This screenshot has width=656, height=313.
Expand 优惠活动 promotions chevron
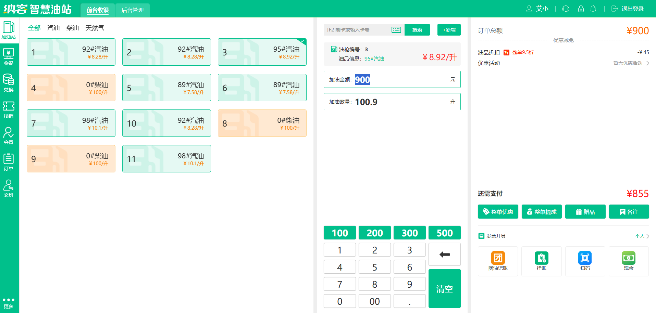coord(648,63)
